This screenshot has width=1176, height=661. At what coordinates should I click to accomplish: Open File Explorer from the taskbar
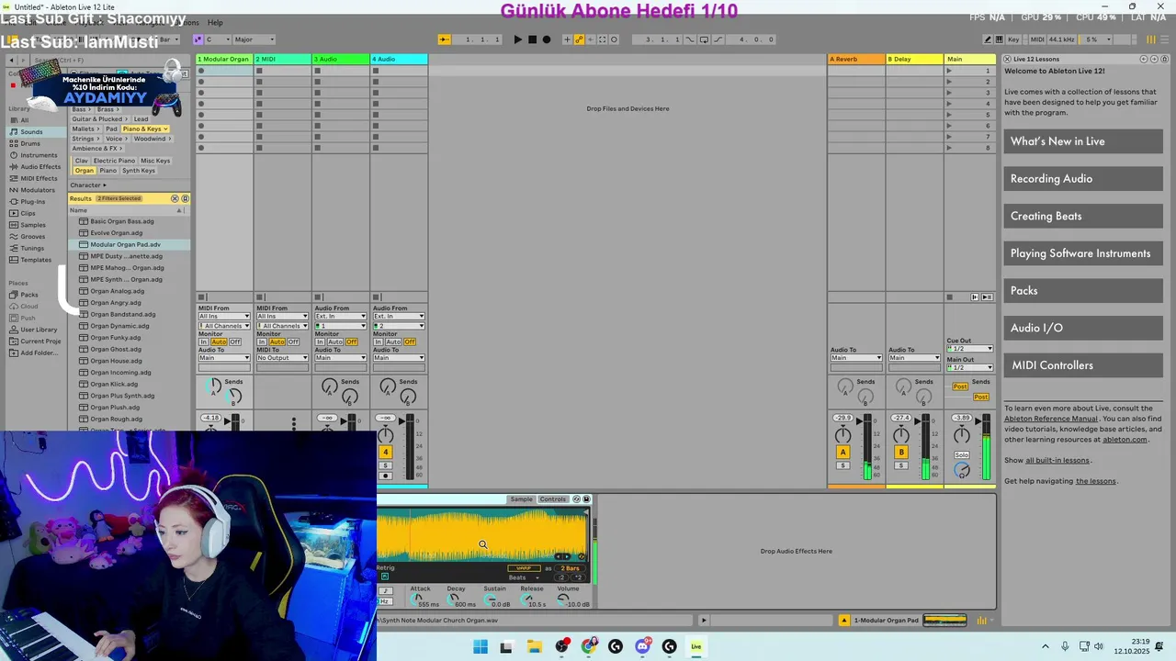pyautogui.click(x=534, y=646)
